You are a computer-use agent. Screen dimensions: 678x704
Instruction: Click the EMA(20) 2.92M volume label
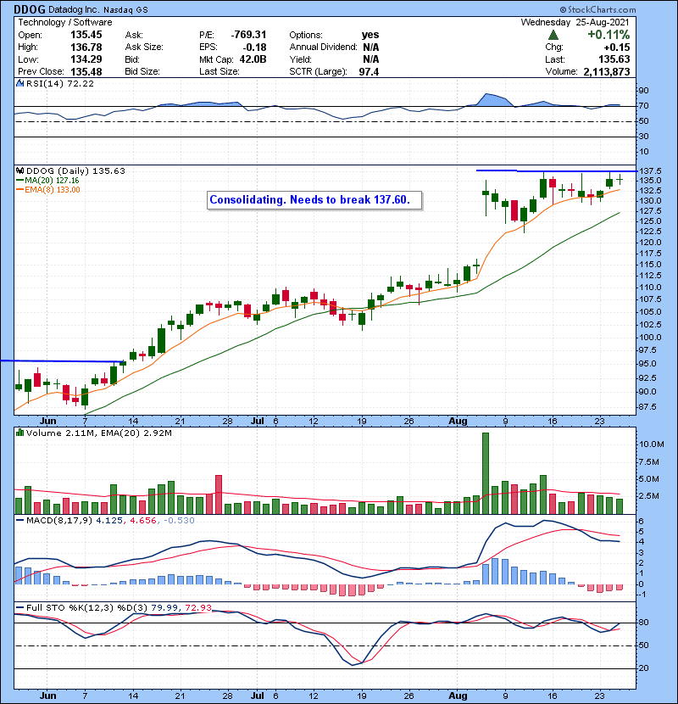point(136,433)
